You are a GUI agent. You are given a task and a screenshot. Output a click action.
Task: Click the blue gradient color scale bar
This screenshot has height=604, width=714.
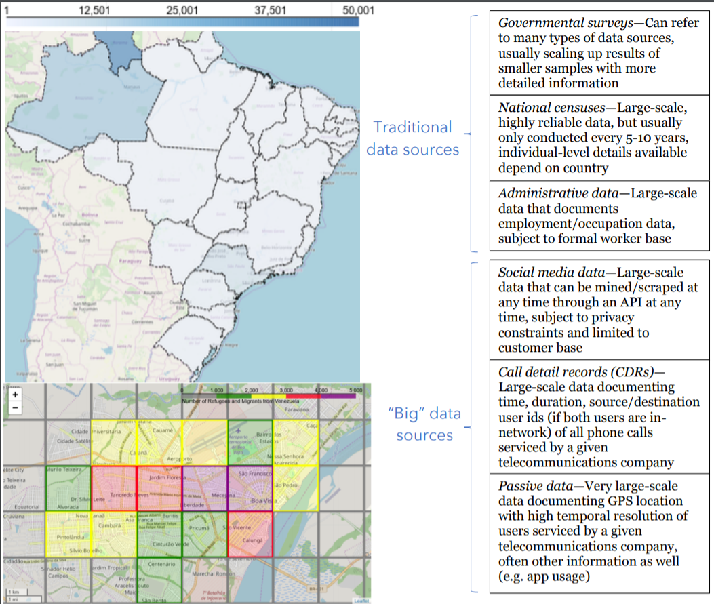182,22
